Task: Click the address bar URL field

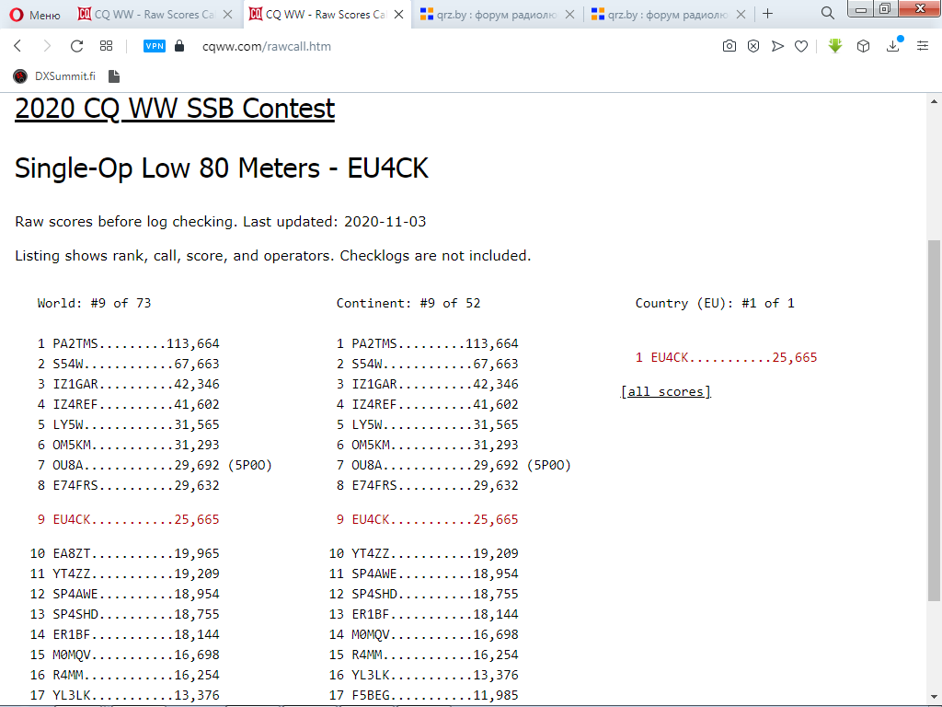Action: [368, 46]
